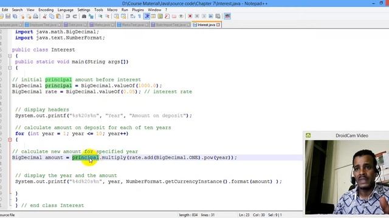Viewport: 389px width, 218px height.
Task: Click the DroidCam Video webcam preview
Action: tap(347, 177)
